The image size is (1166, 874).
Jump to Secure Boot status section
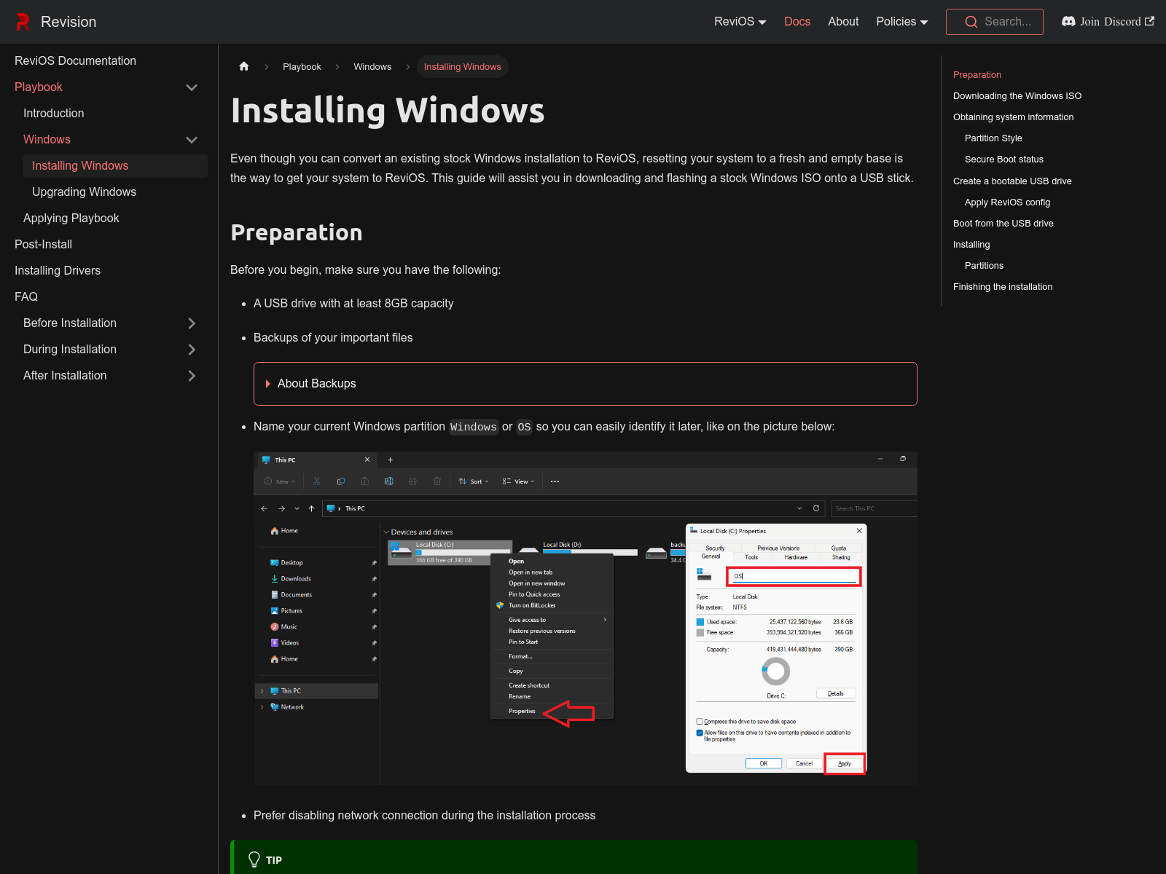[x=1004, y=160]
